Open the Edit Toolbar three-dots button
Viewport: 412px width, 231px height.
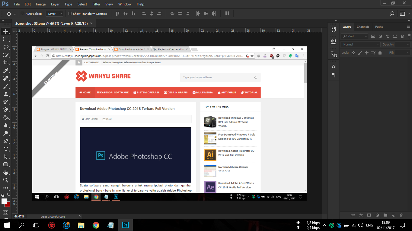[x=5, y=188]
